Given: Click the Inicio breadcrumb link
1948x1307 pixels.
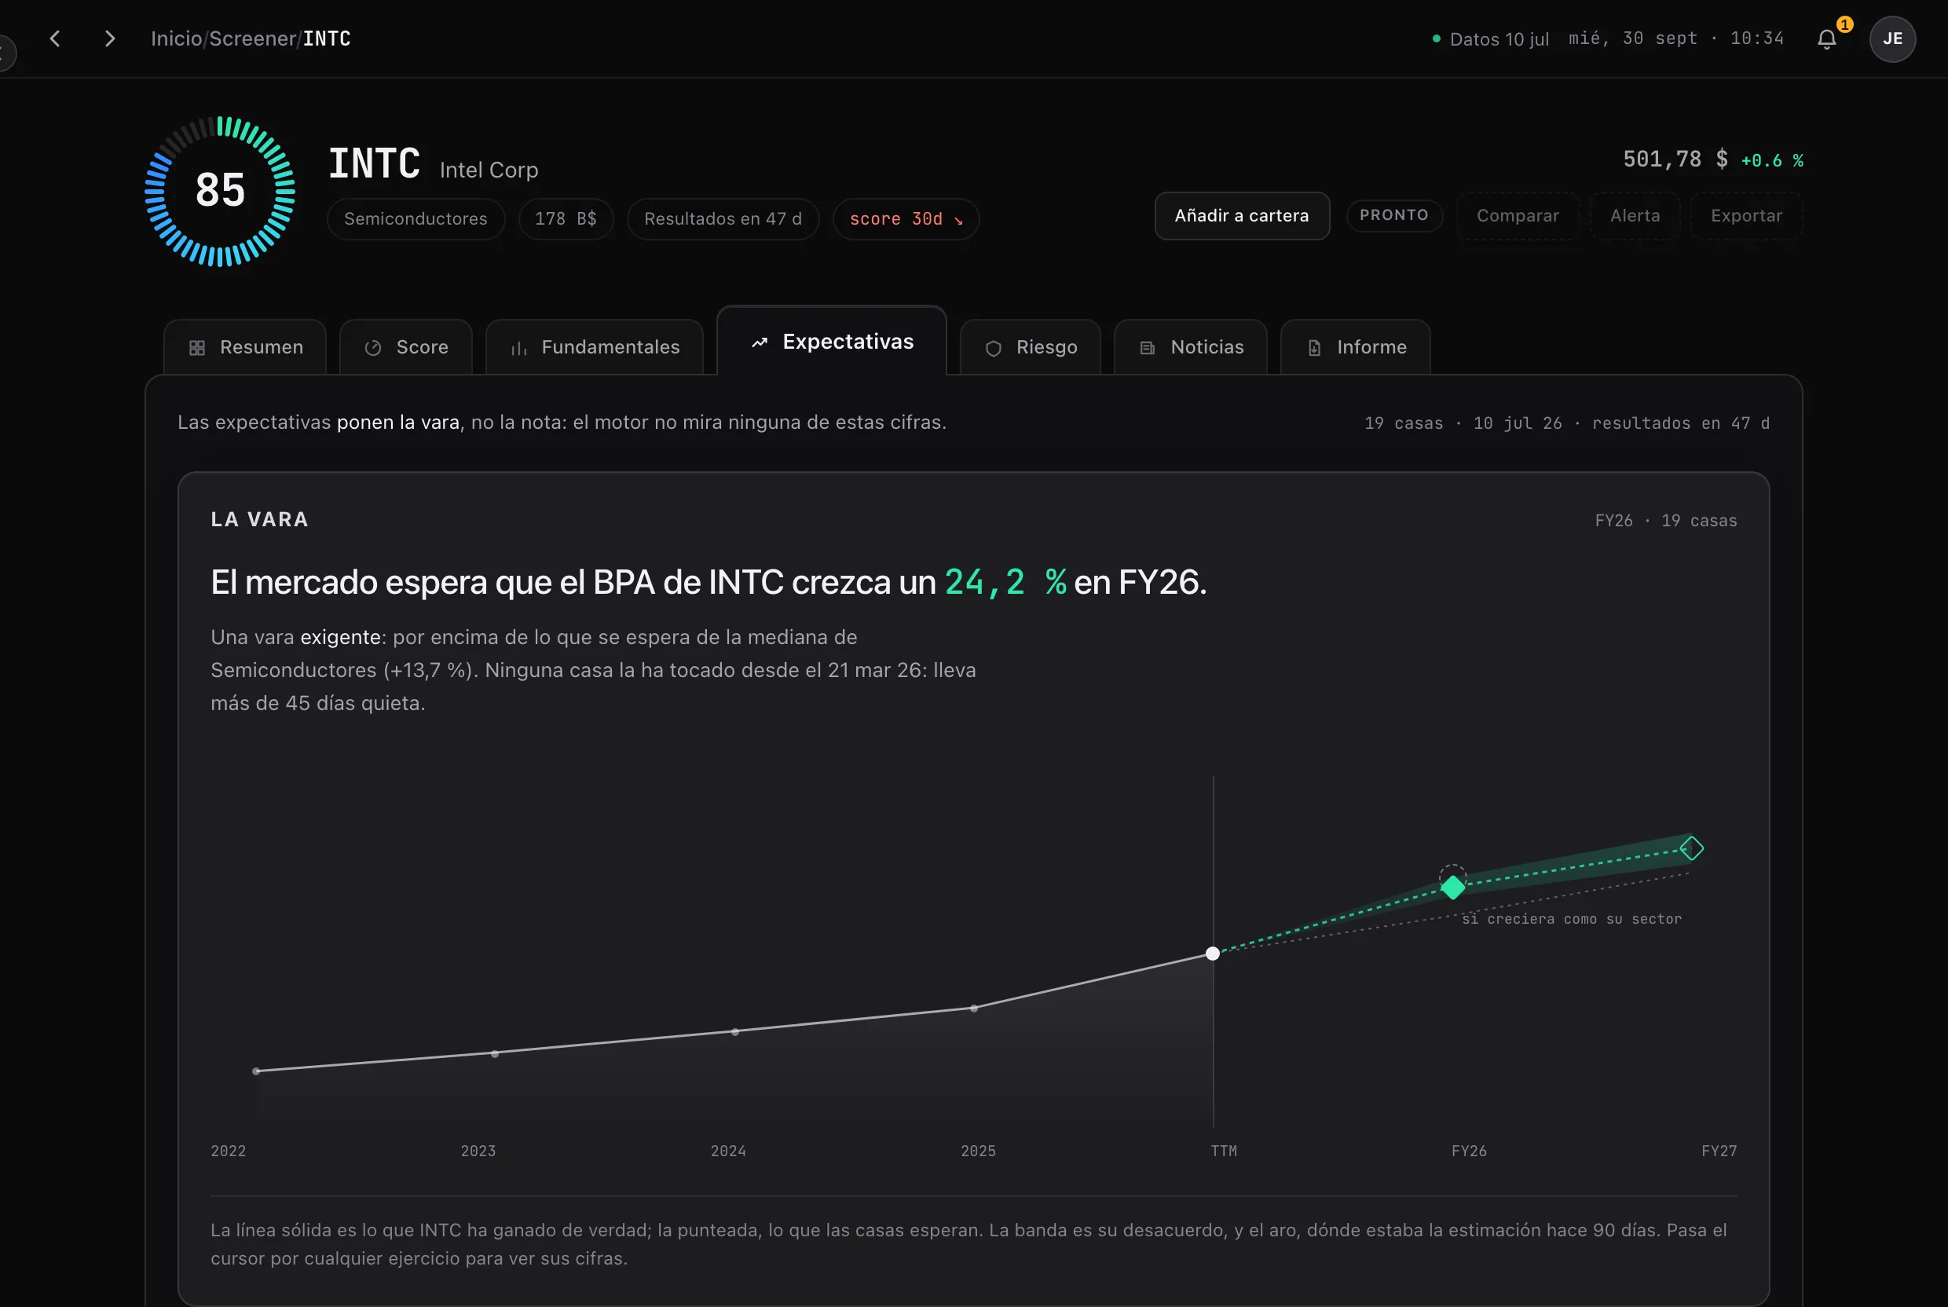Looking at the screenshot, I should pyautogui.click(x=176, y=38).
